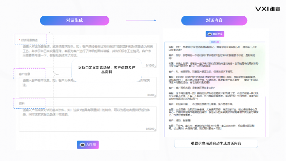Click the 客户: 好的, 谢谢啊! dialogue line
Image resolution: width=286 pixels, height=161 pixels.
(180, 120)
